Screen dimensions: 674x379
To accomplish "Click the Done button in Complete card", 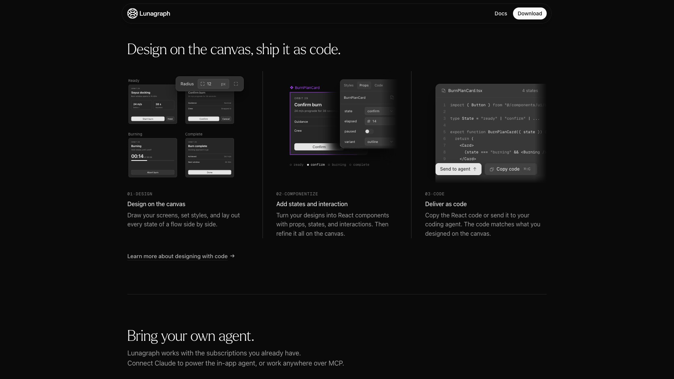I will (x=210, y=172).
